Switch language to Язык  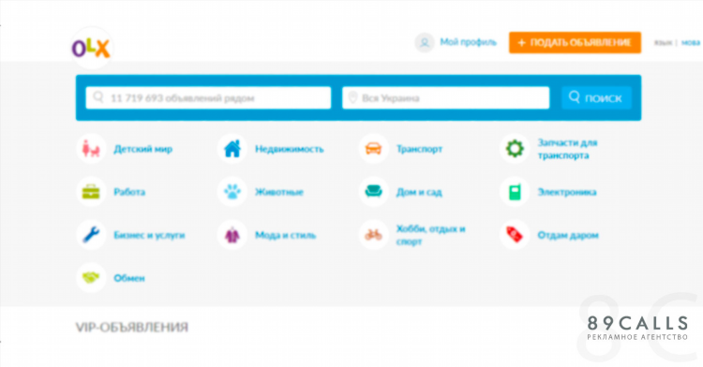(x=663, y=42)
